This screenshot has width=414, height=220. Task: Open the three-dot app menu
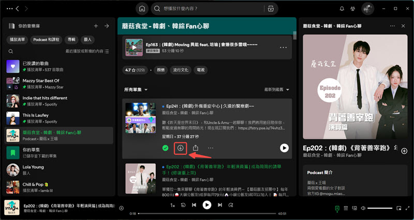click(9, 9)
